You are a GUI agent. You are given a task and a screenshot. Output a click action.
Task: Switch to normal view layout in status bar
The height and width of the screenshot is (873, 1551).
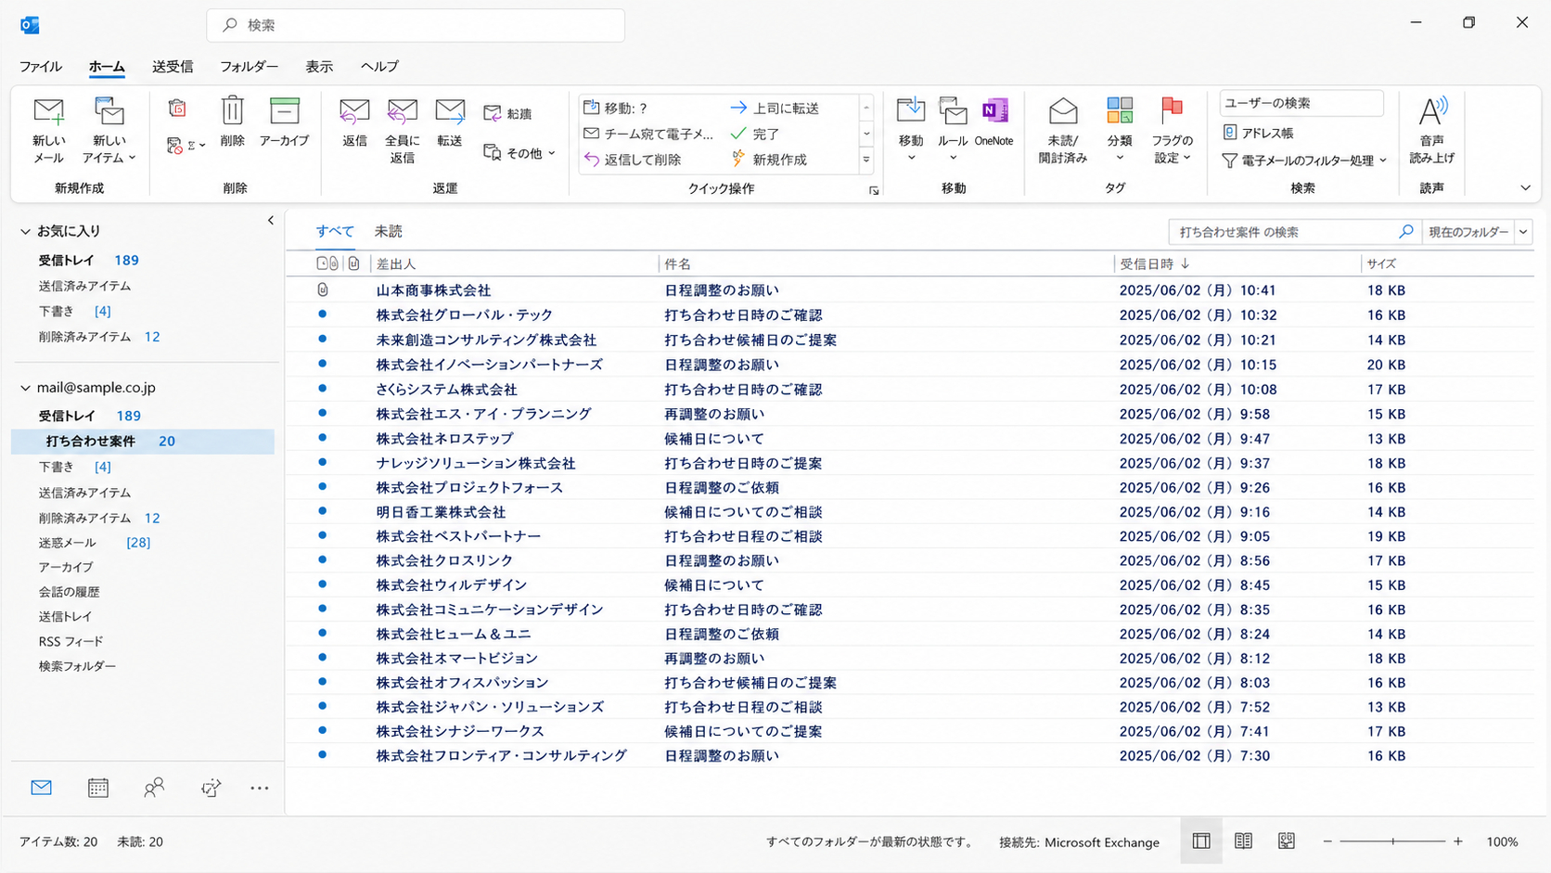click(x=1201, y=841)
